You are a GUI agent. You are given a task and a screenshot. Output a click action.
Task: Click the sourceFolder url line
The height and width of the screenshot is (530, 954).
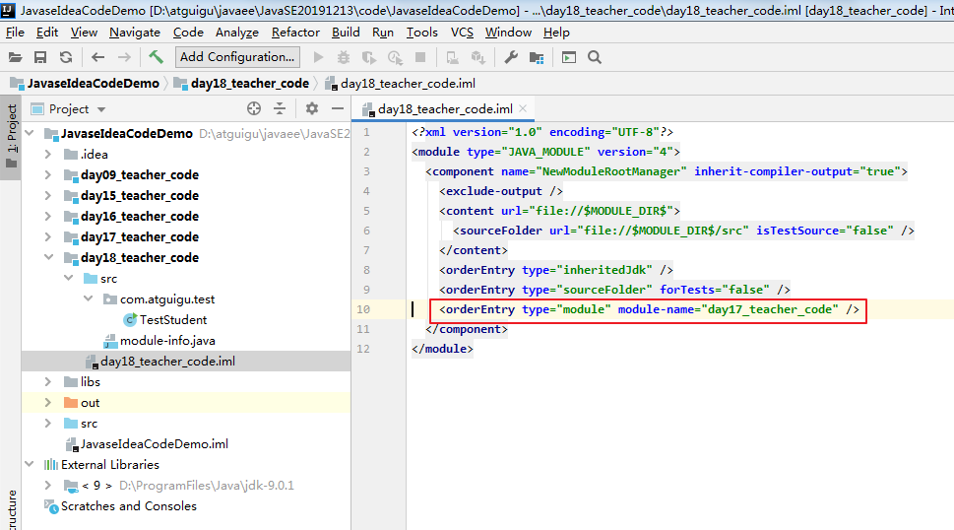coord(683,231)
